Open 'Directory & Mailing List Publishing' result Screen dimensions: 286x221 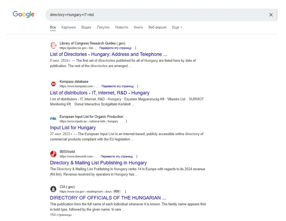(98, 163)
